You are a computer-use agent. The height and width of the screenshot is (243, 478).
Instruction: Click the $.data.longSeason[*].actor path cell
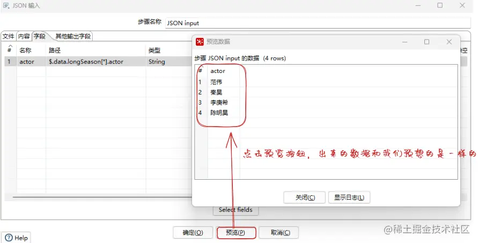tap(95, 62)
